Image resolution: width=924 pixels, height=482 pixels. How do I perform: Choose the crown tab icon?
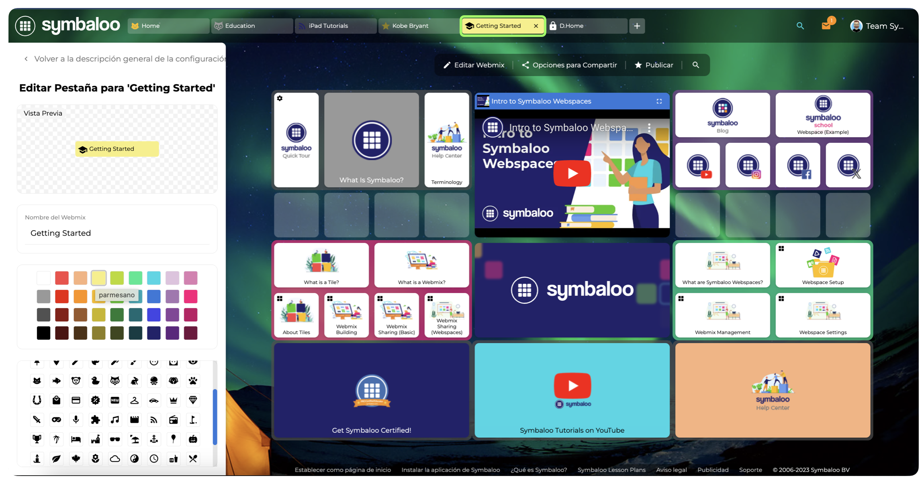(174, 400)
